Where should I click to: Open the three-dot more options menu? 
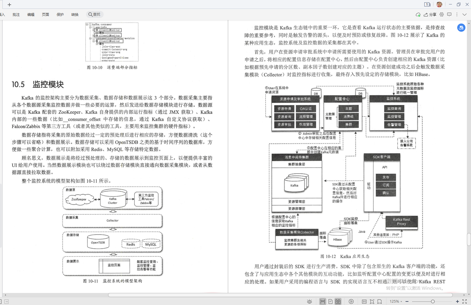[x=457, y=14]
